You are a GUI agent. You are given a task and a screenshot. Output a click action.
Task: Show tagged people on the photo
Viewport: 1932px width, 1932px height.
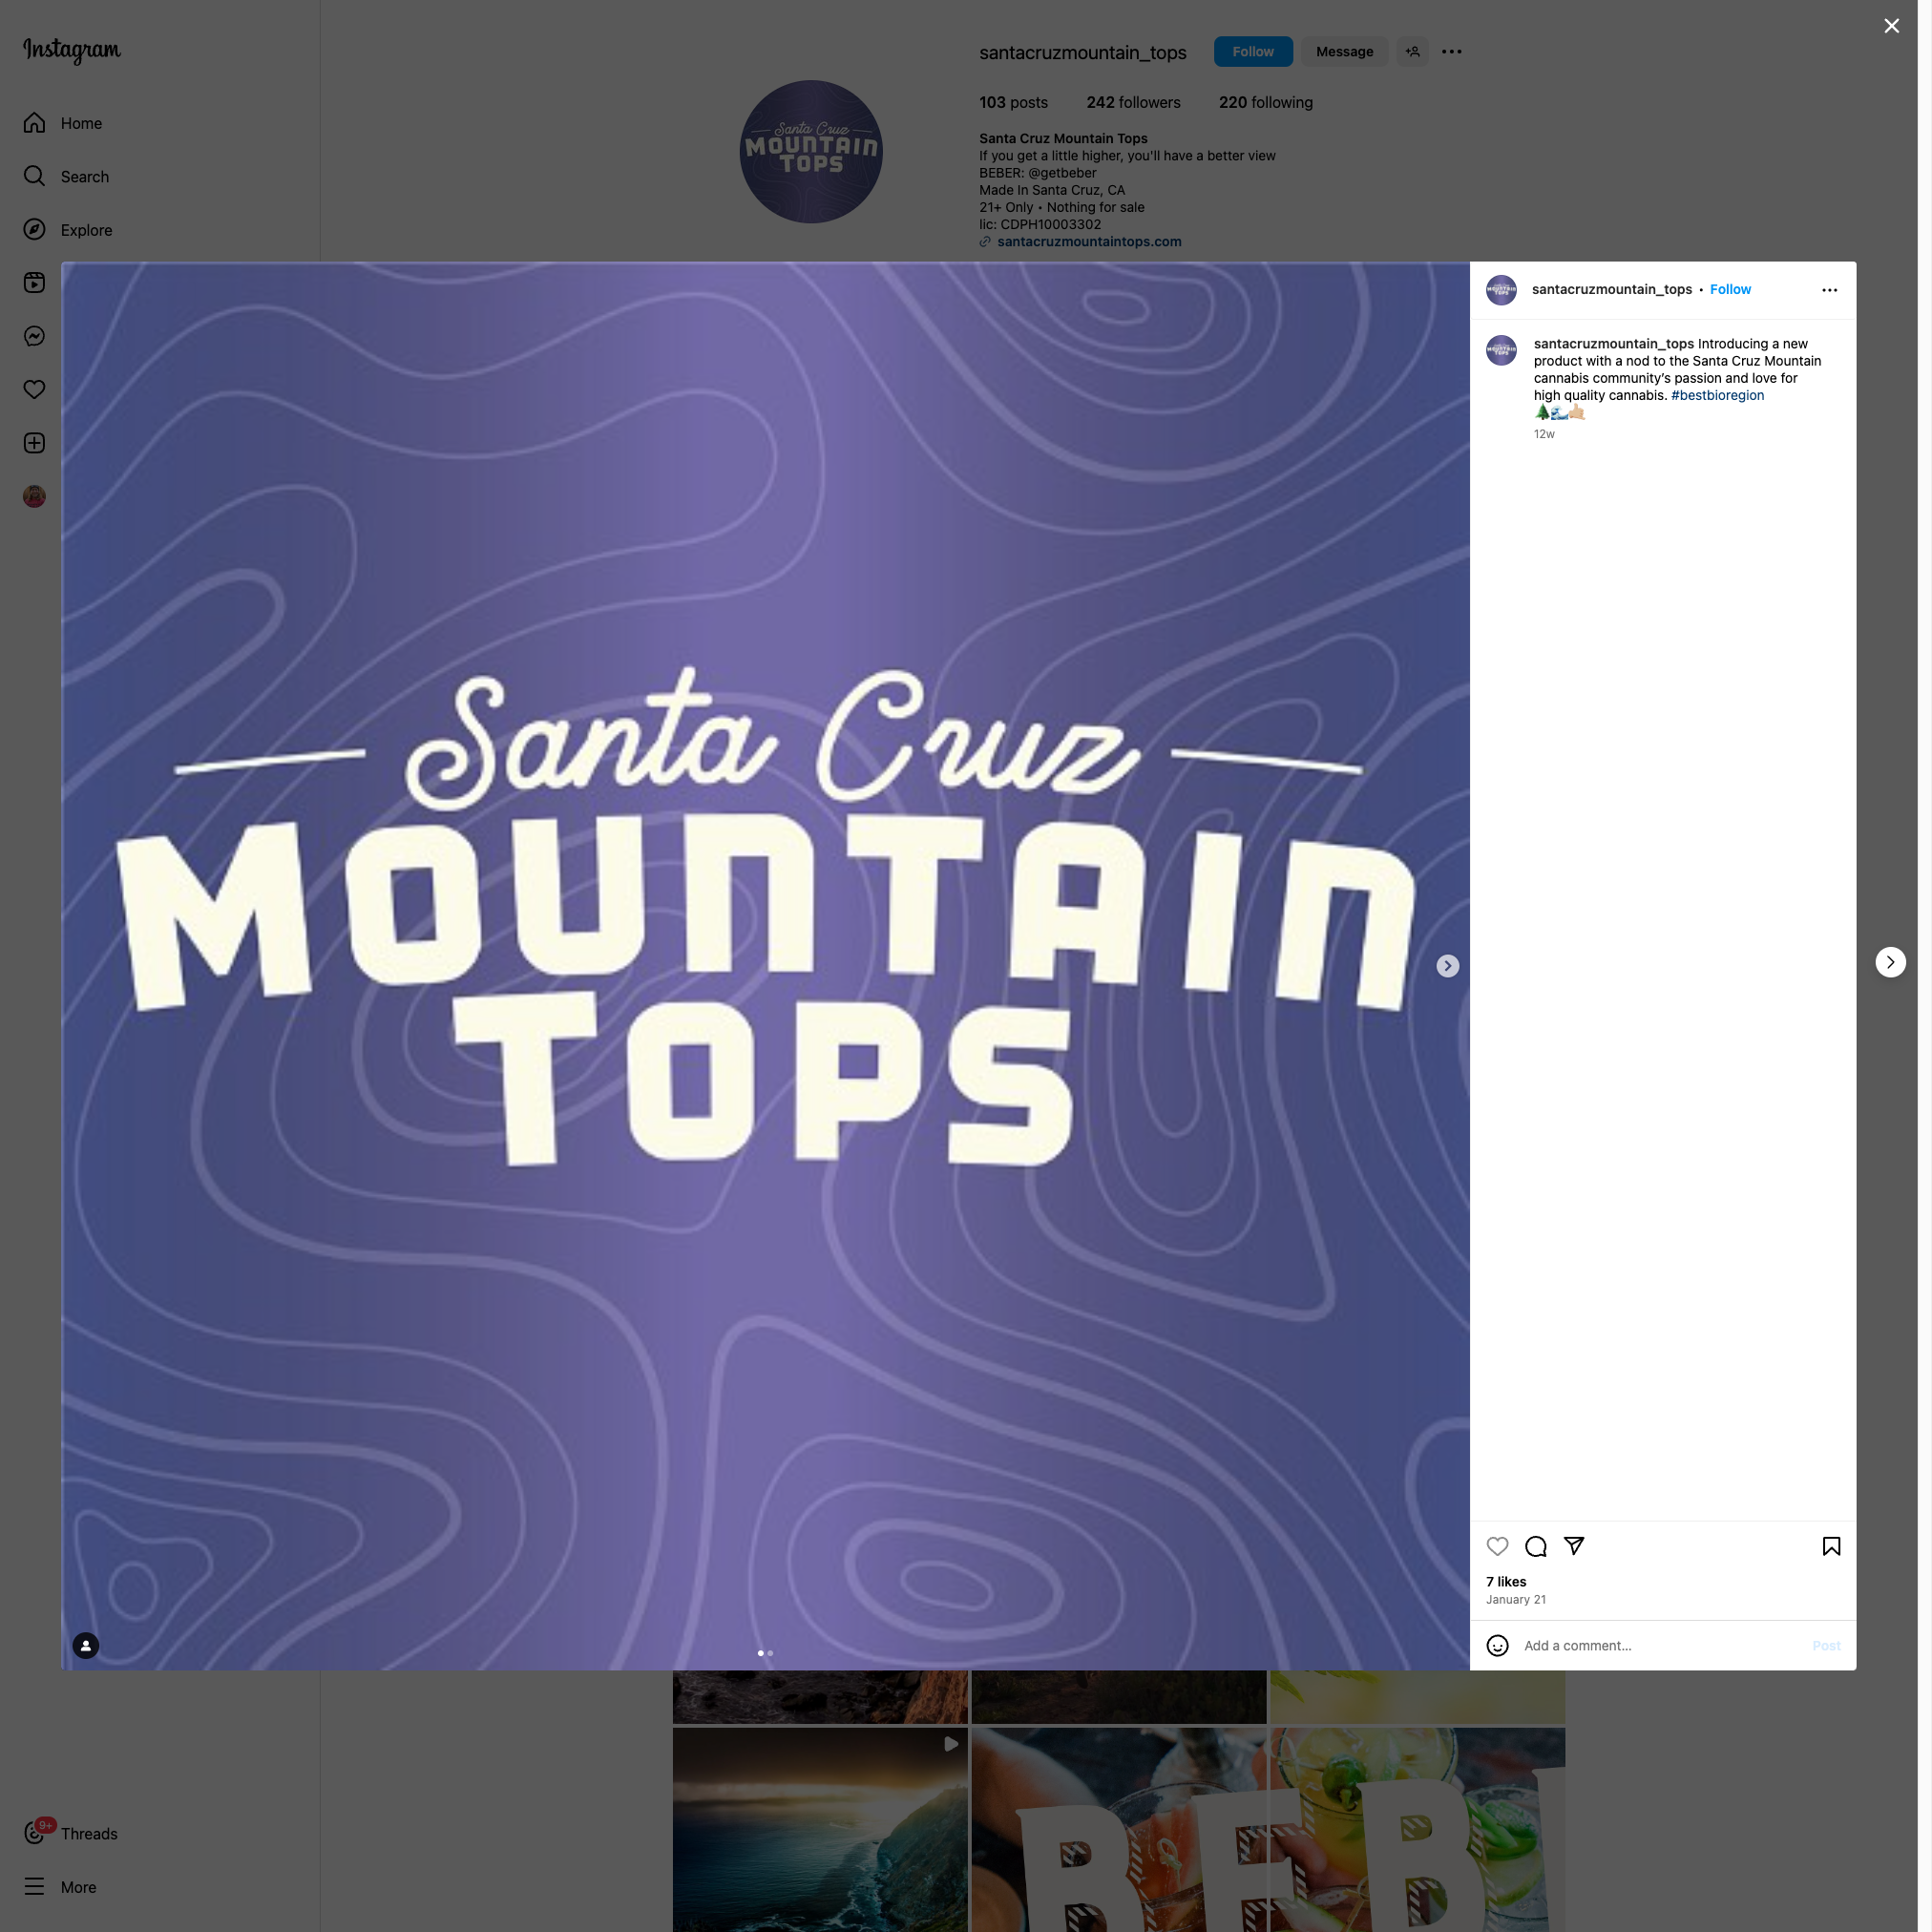(x=86, y=1645)
